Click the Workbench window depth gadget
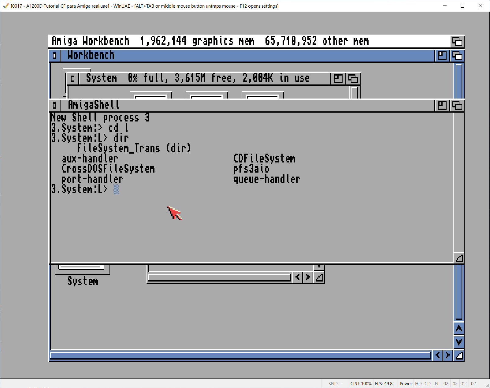 point(457,55)
